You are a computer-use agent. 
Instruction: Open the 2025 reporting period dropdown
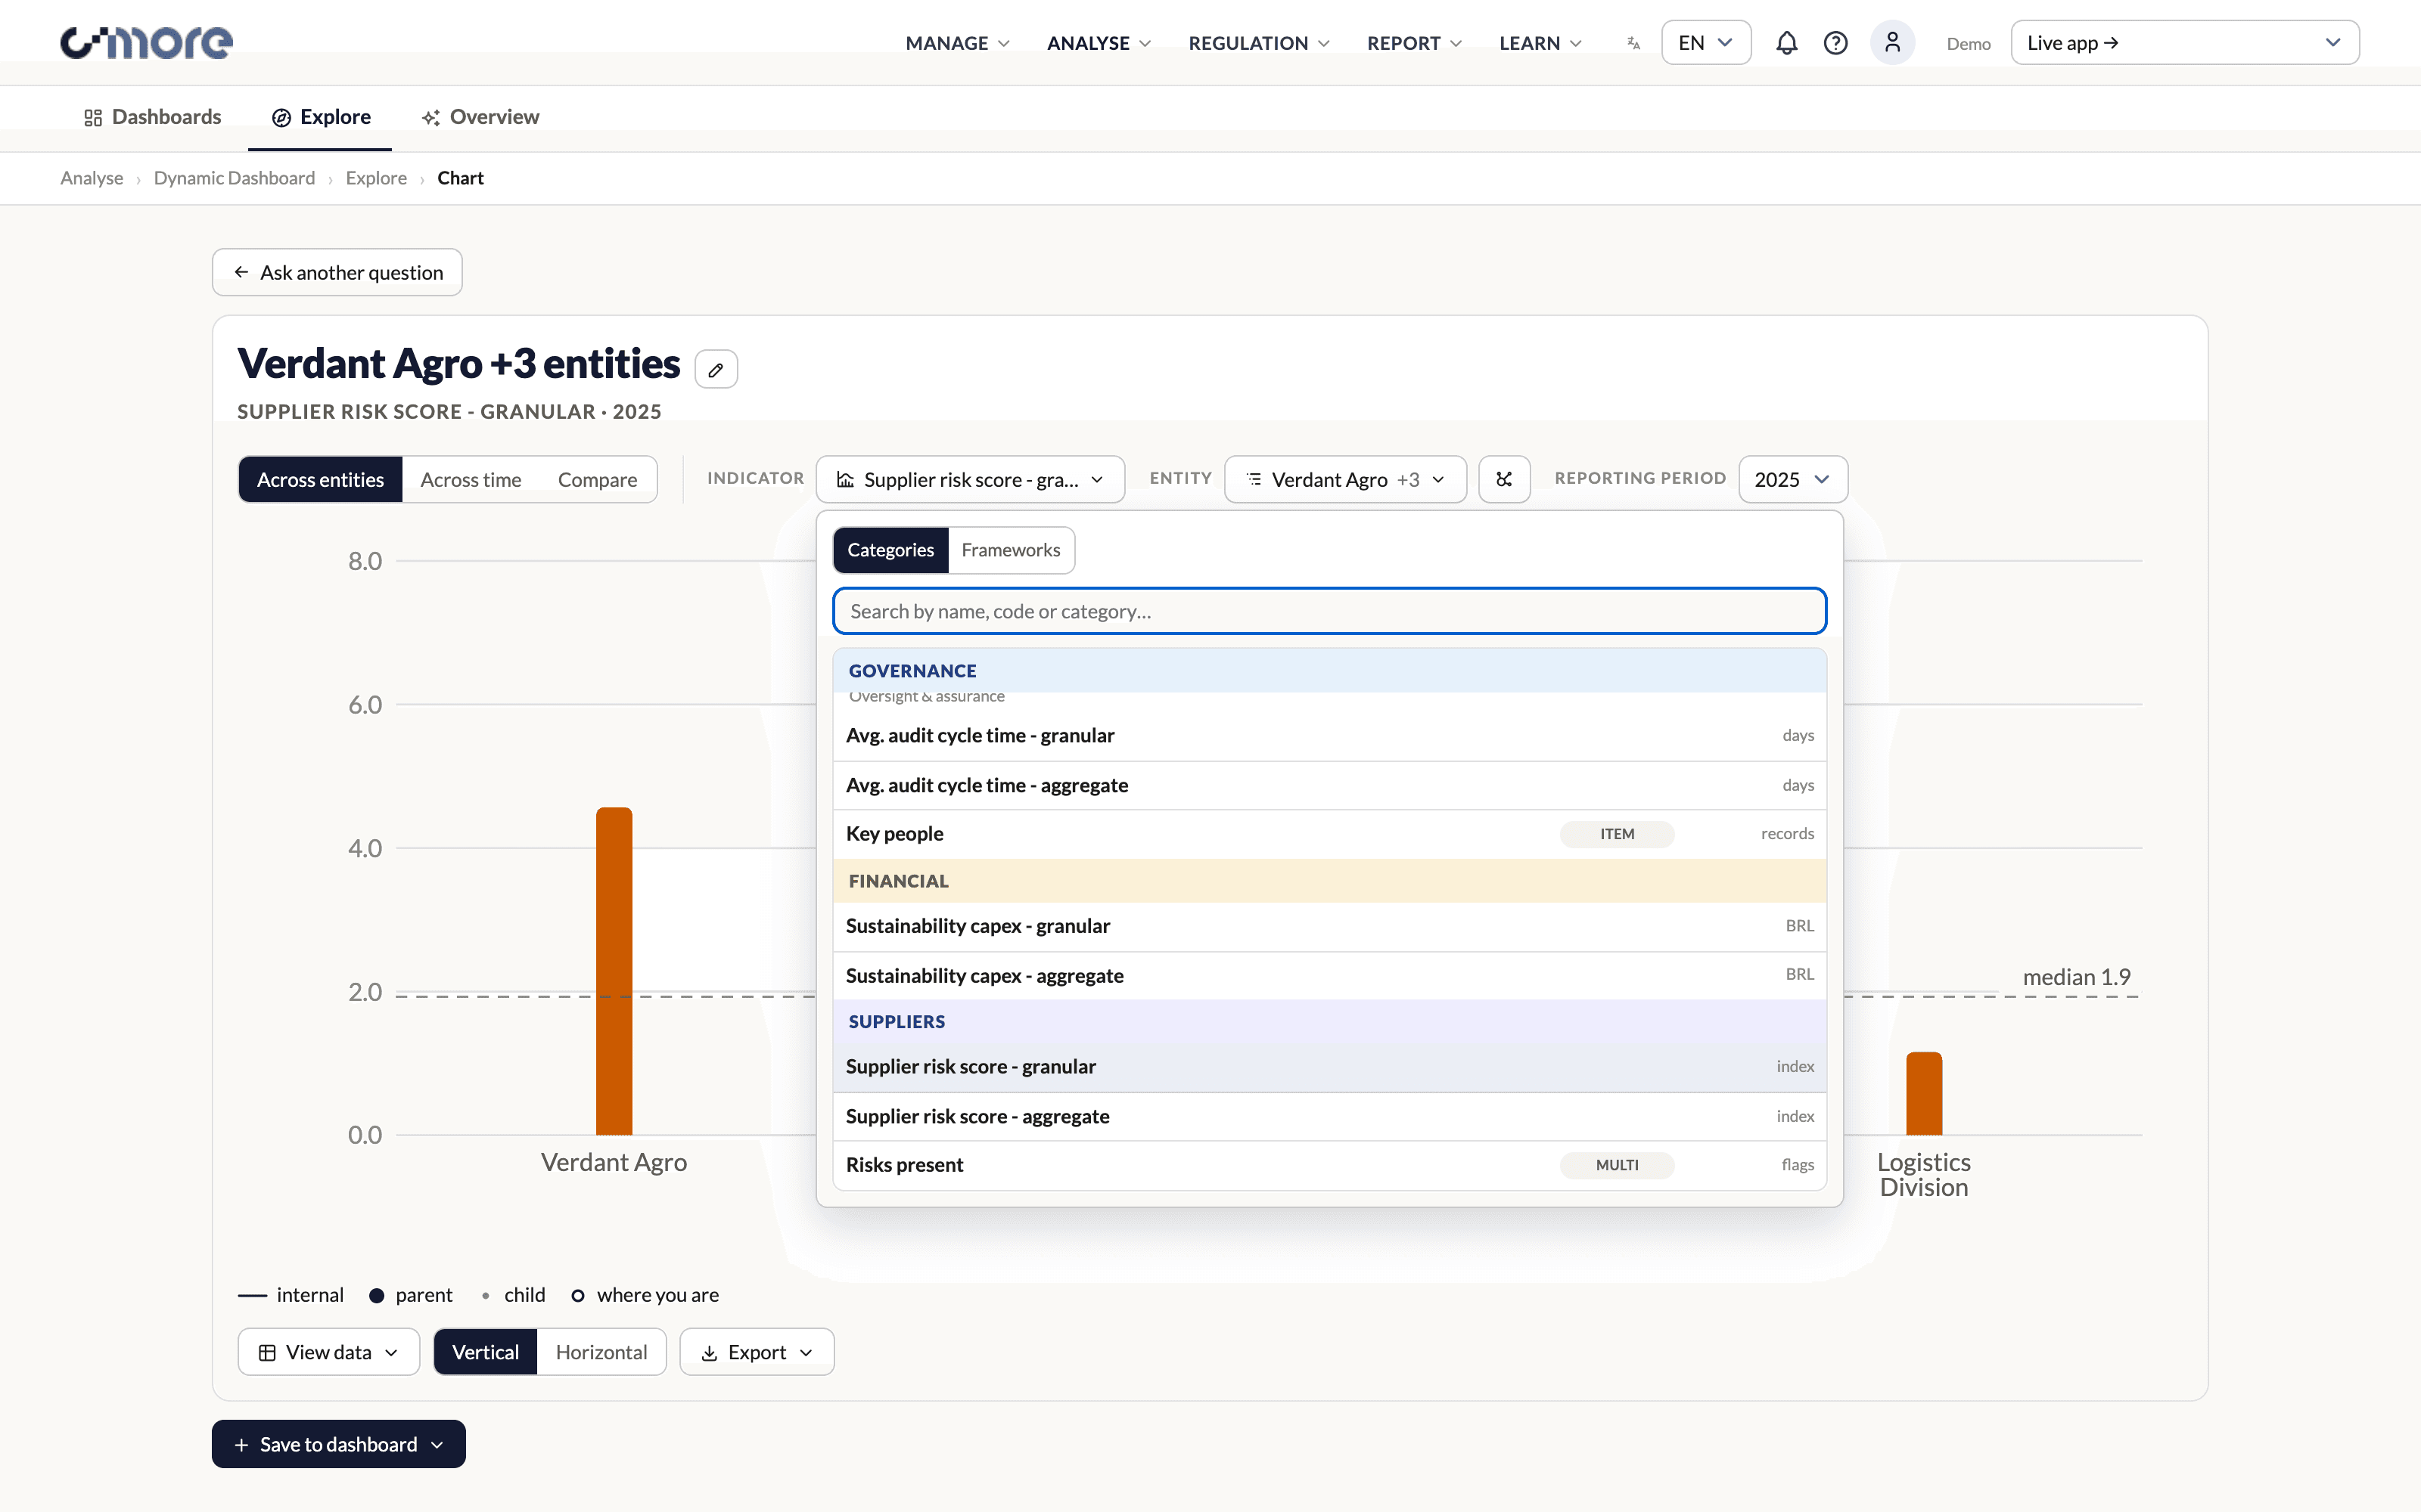pyautogui.click(x=1792, y=479)
